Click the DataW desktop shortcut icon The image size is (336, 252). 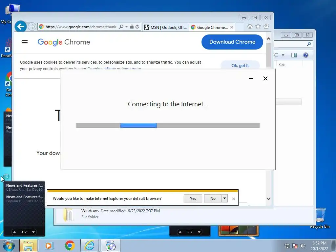7,48
